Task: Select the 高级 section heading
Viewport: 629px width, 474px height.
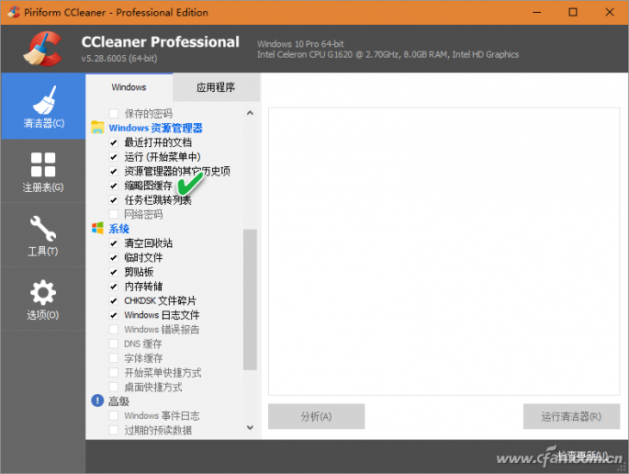Action: coord(118,401)
